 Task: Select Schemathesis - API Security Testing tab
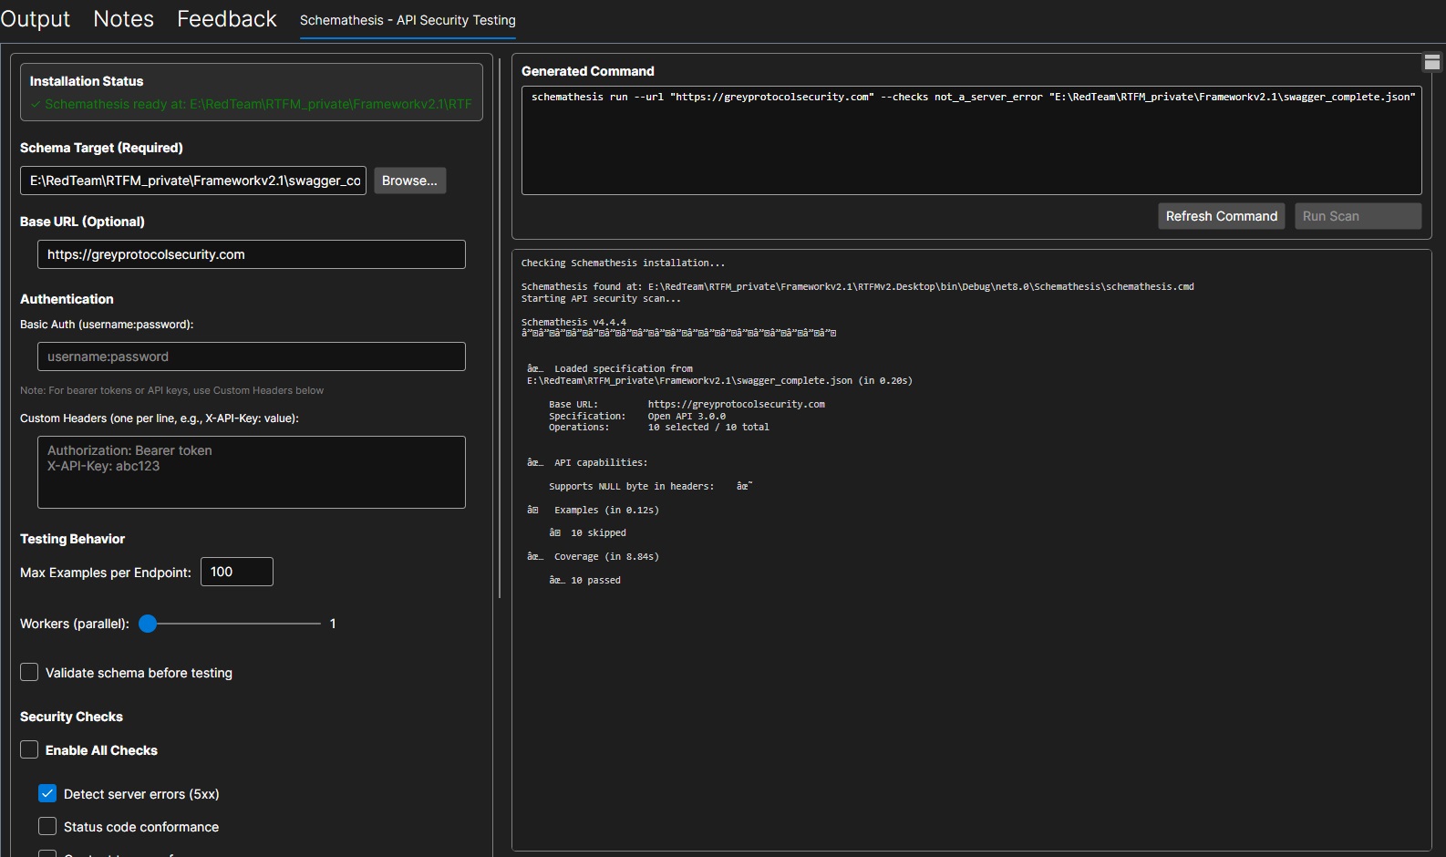(408, 20)
